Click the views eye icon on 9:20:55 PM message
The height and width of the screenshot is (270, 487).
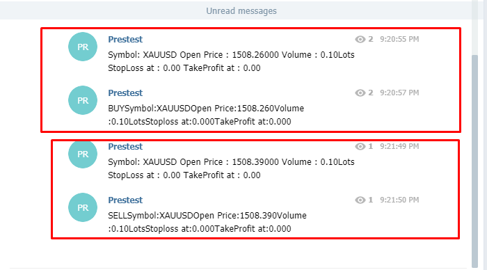pyautogui.click(x=360, y=39)
